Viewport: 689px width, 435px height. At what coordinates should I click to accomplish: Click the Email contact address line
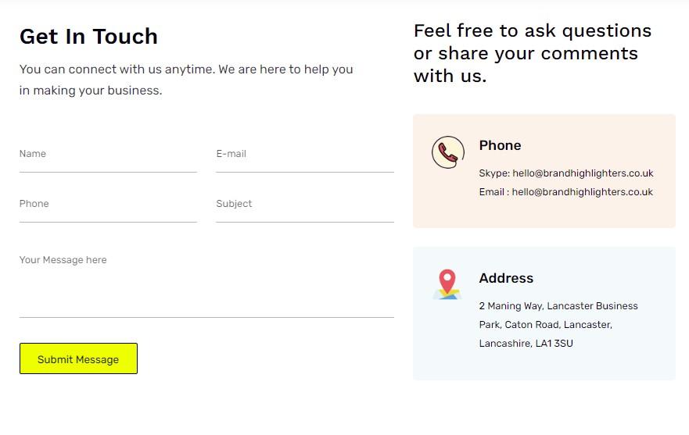click(565, 192)
